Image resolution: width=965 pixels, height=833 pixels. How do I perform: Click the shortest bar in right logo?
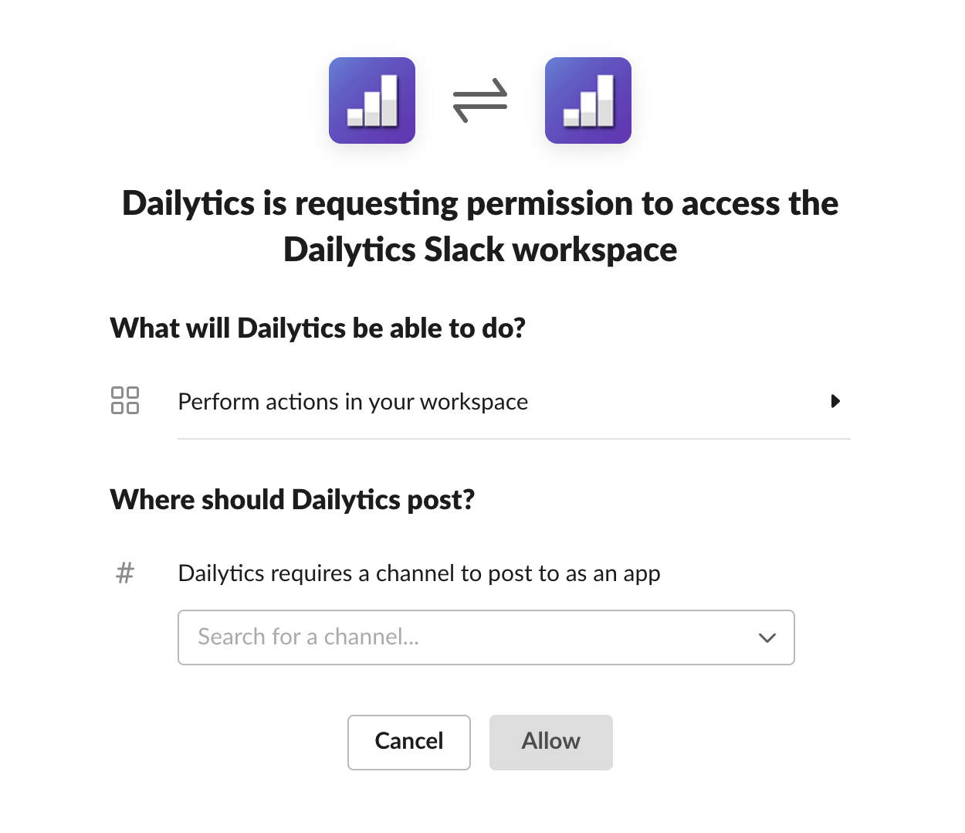coord(571,117)
